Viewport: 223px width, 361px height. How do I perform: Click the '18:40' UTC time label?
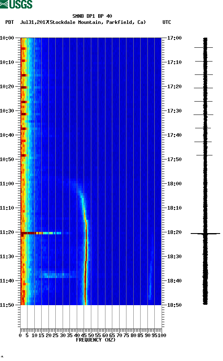(174, 280)
